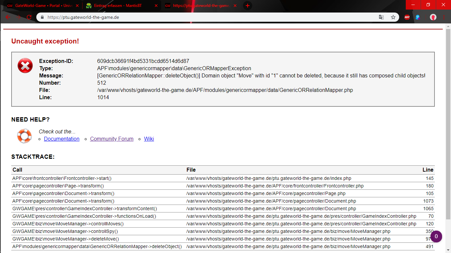451x253 pixels.
Task: Click the STACKTRACE: heading
Action: coord(33,157)
